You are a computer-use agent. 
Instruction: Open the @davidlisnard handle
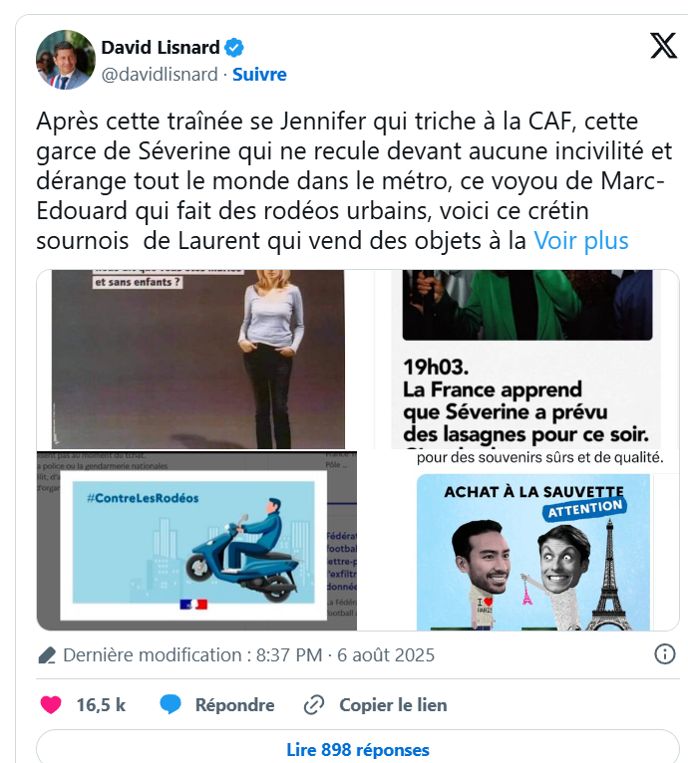click(160, 75)
